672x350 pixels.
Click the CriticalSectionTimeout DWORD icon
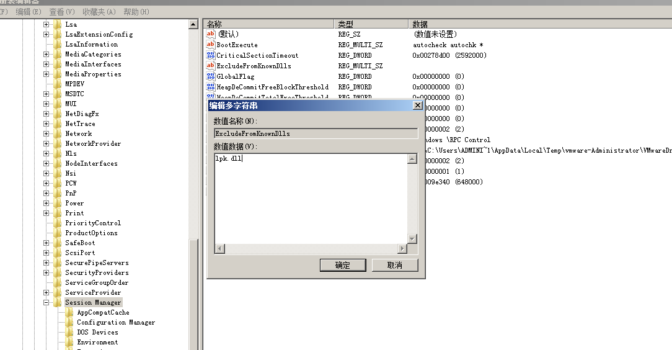(x=210, y=55)
